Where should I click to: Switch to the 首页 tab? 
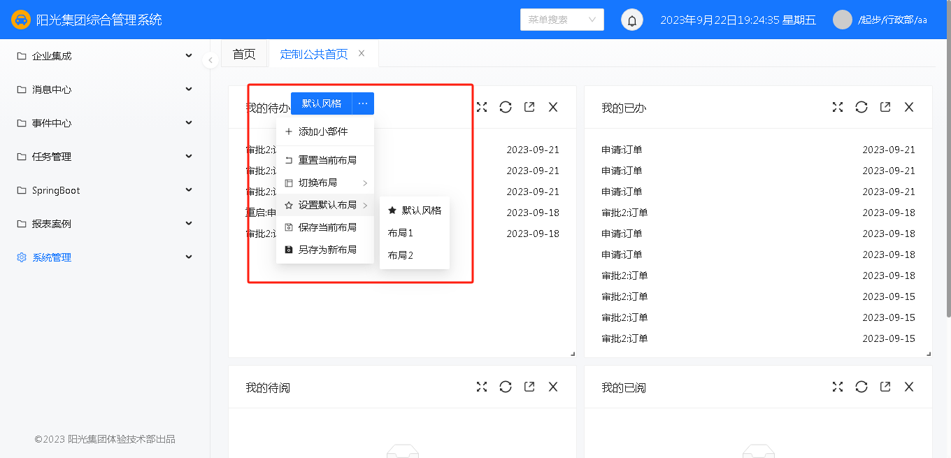[x=244, y=54]
